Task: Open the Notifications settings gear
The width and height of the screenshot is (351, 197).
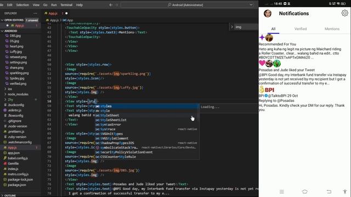Action: 345,13
